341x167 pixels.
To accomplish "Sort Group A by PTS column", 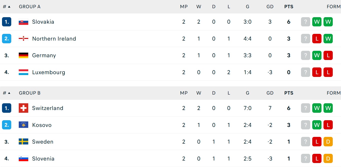I will [x=289, y=7].
